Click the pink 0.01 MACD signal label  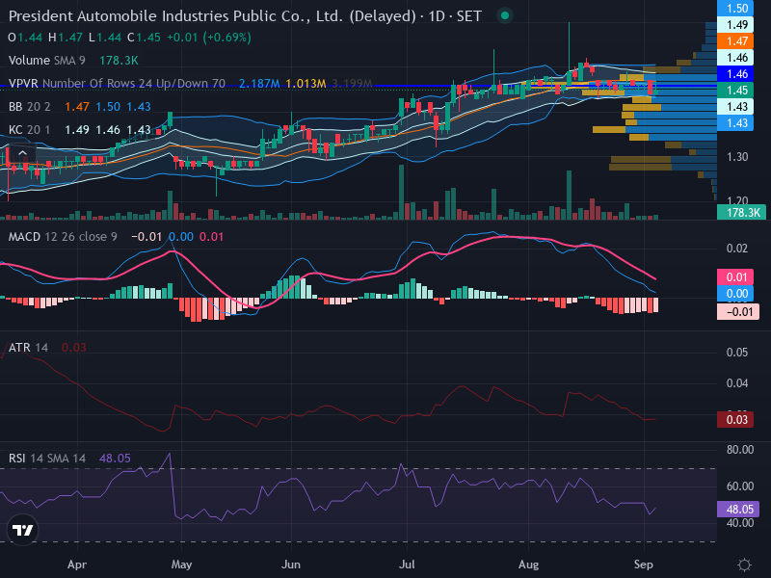coord(735,277)
